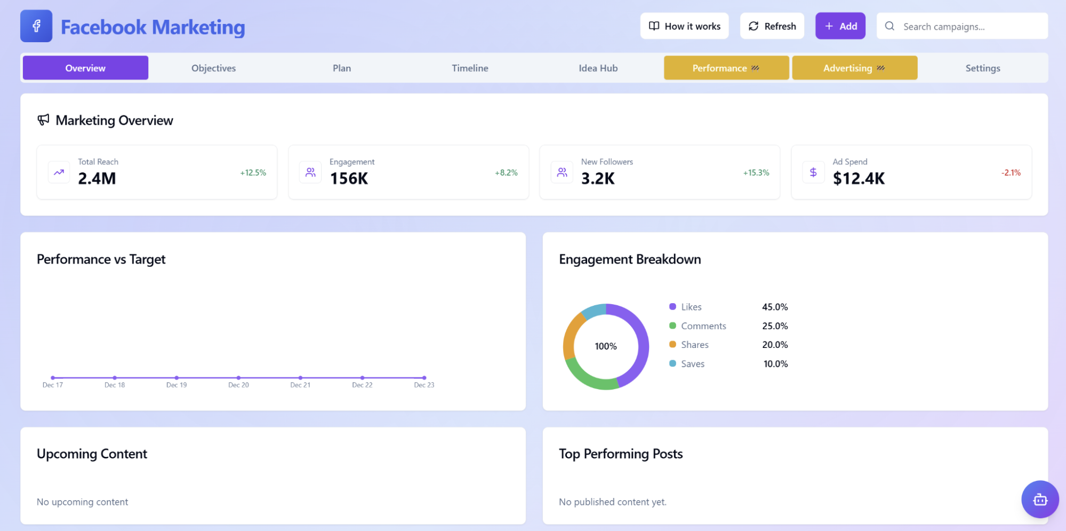The height and width of the screenshot is (531, 1066).
Task: Click the Facebook logo icon
Action: (x=36, y=26)
